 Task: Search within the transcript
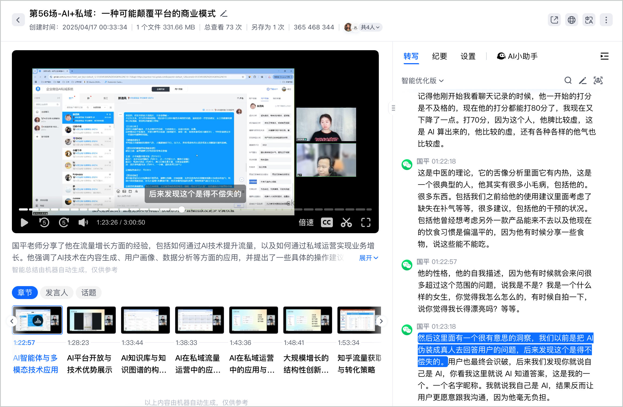coord(568,80)
